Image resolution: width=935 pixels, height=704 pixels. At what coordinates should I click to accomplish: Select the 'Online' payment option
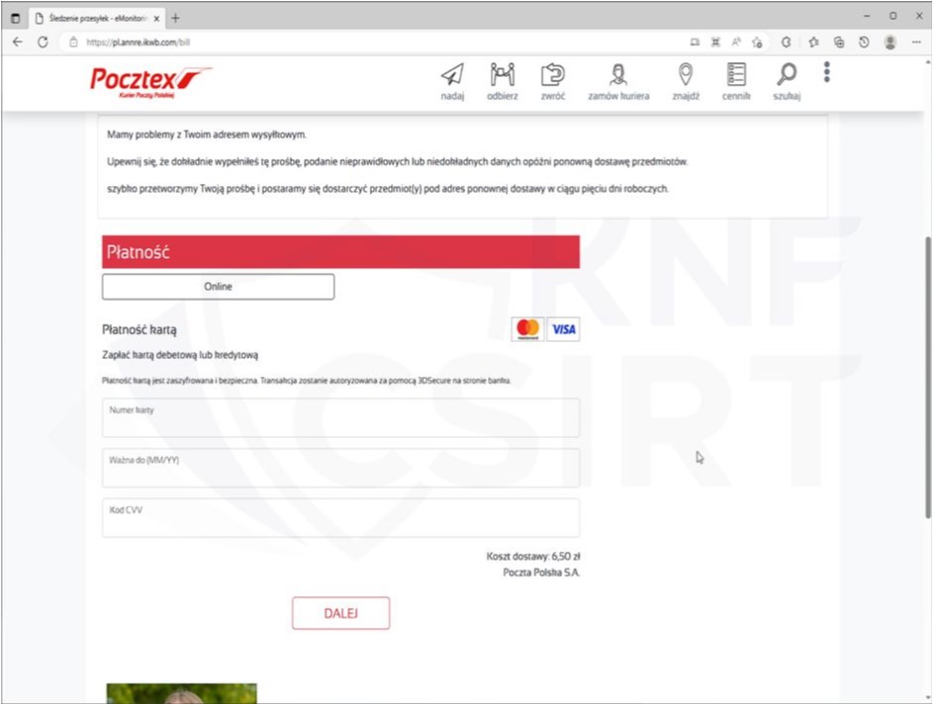[x=218, y=287]
